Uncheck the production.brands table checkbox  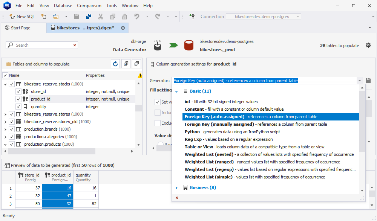[12, 129]
